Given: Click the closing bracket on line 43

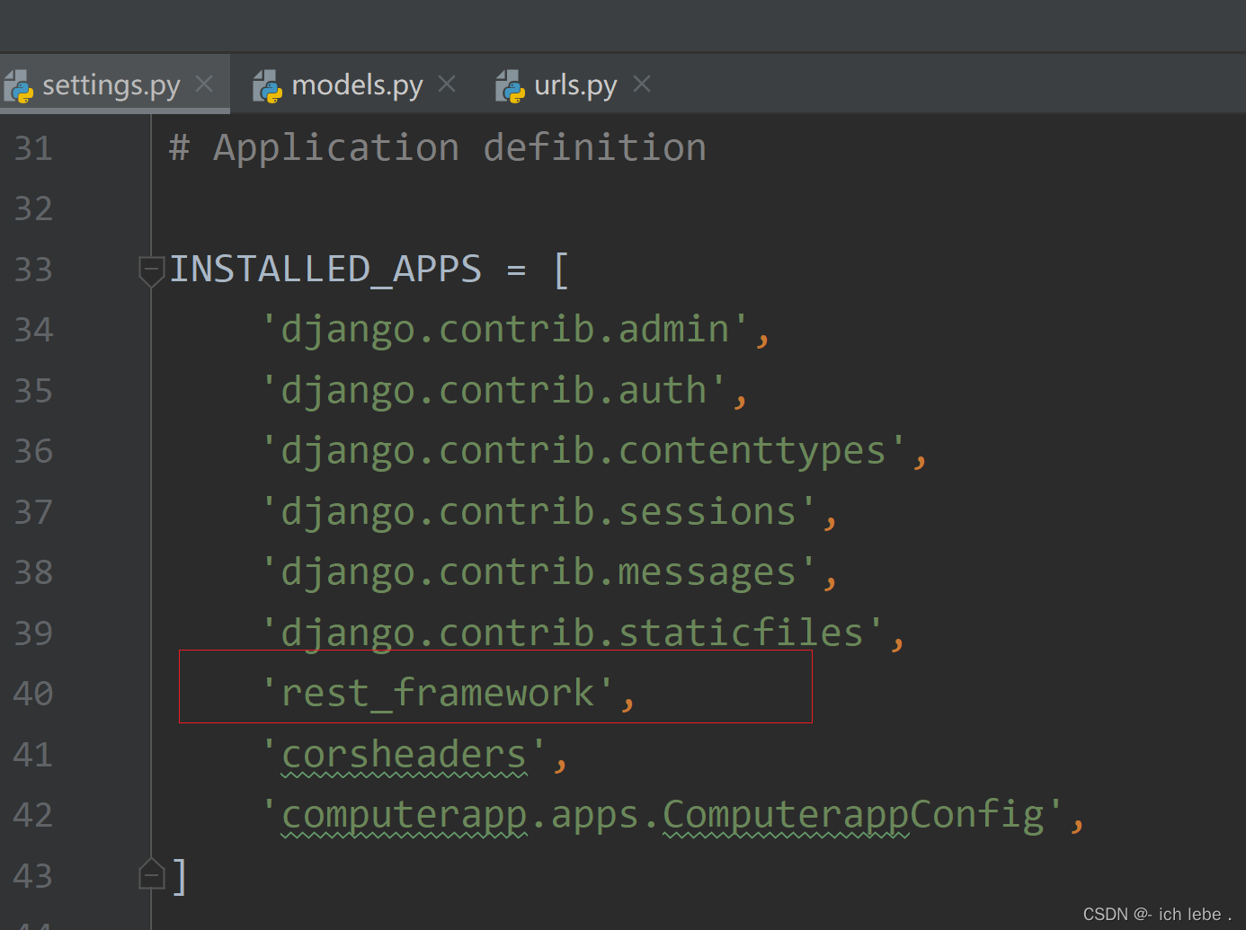Looking at the screenshot, I should click(x=180, y=876).
